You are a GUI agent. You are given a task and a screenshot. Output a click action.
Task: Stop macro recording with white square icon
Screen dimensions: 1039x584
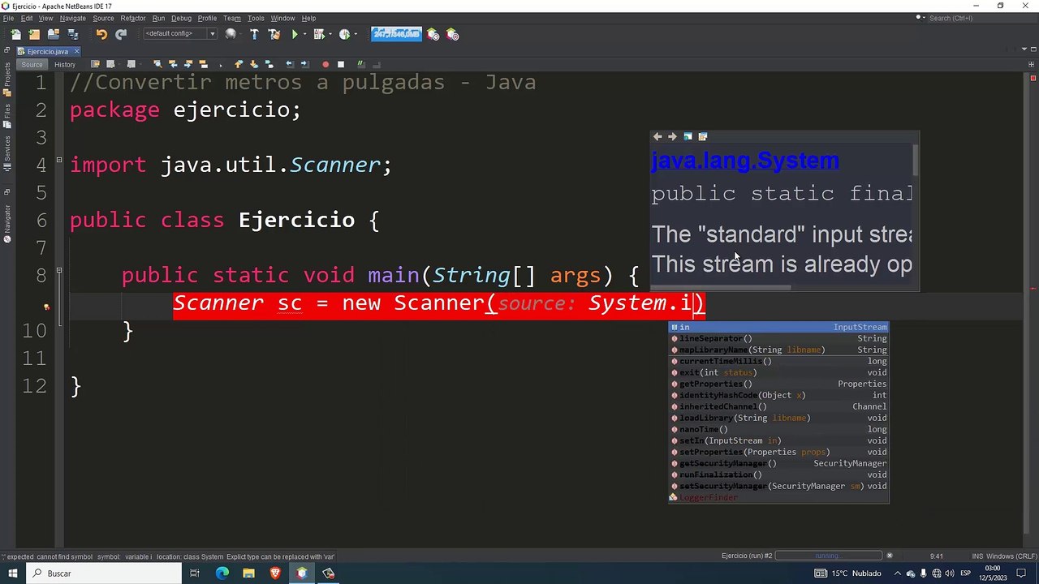click(x=341, y=64)
